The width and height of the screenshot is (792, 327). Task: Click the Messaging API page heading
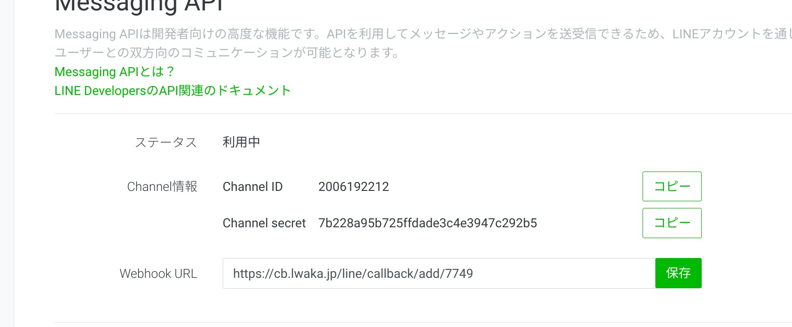click(139, 6)
